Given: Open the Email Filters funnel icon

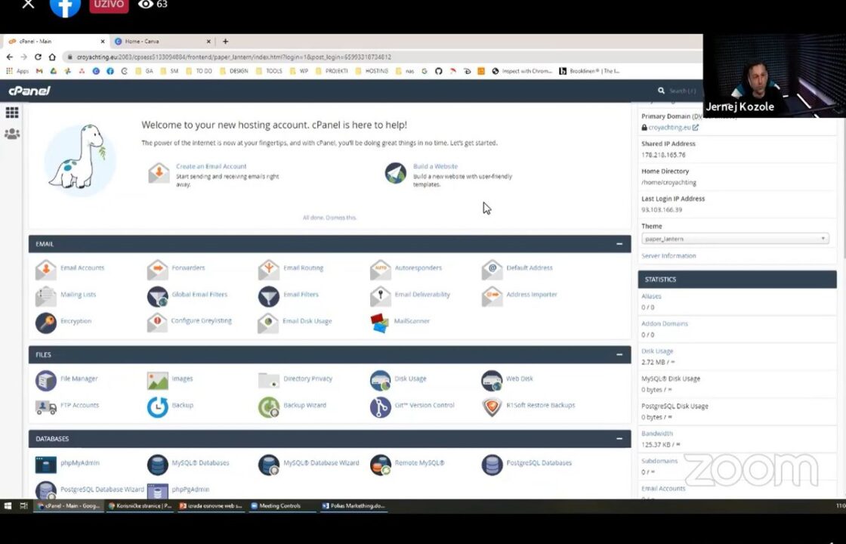Looking at the screenshot, I should point(269,295).
